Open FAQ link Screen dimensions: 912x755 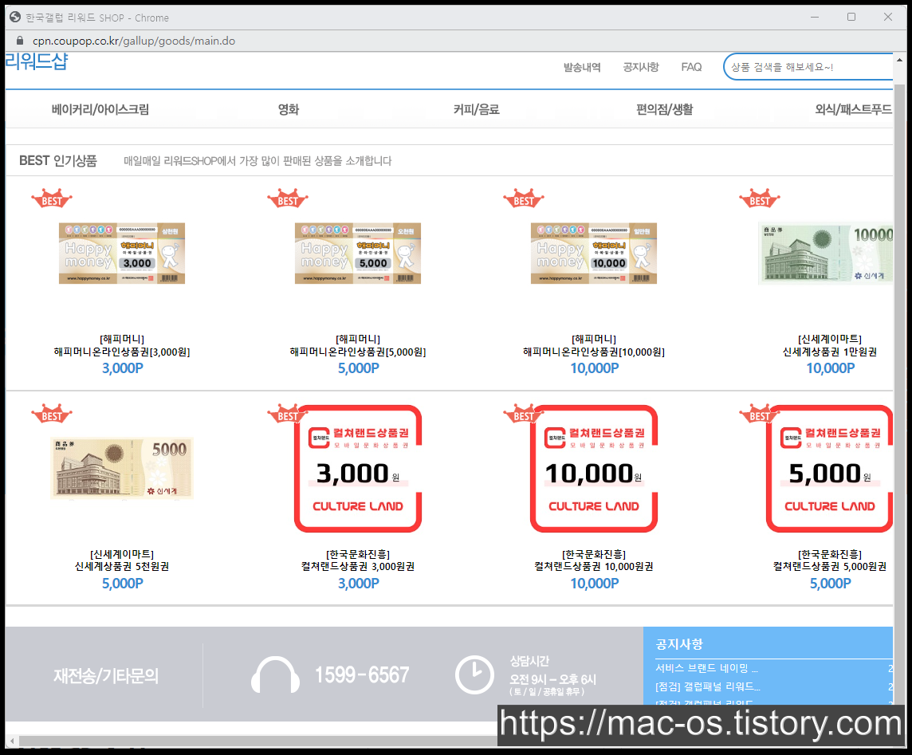pyautogui.click(x=691, y=68)
